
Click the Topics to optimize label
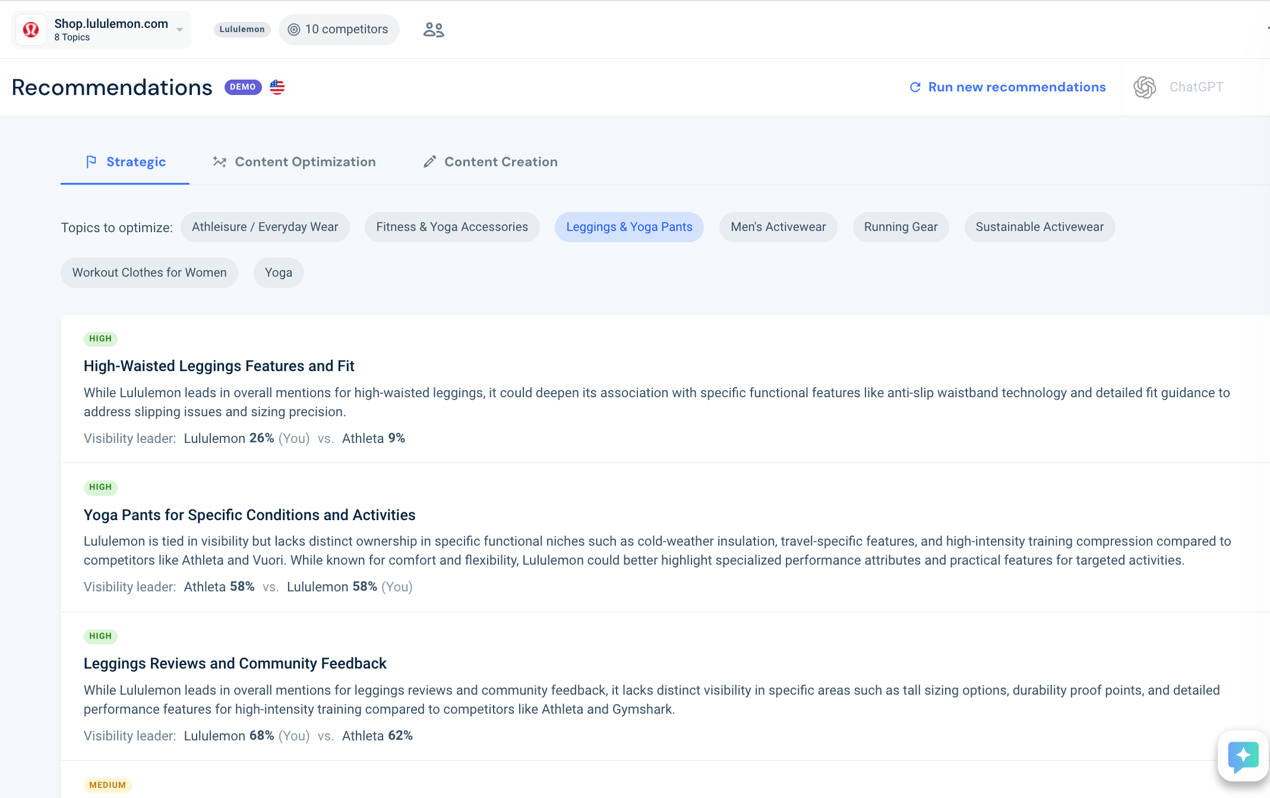(x=116, y=227)
